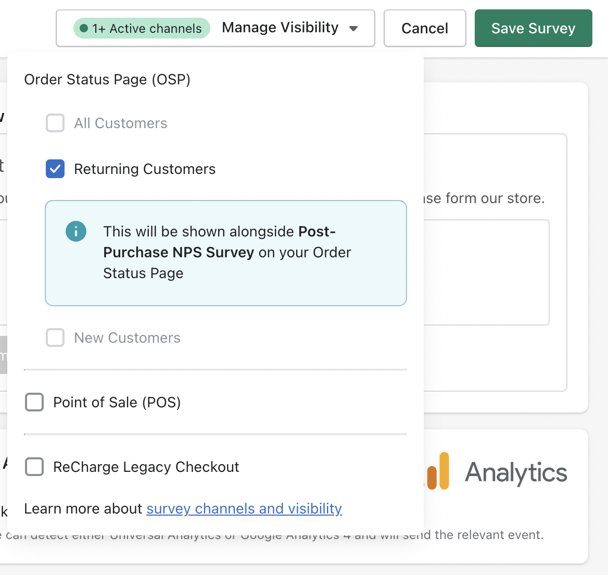Click the Manage Visibility dropdown caret

(353, 28)
